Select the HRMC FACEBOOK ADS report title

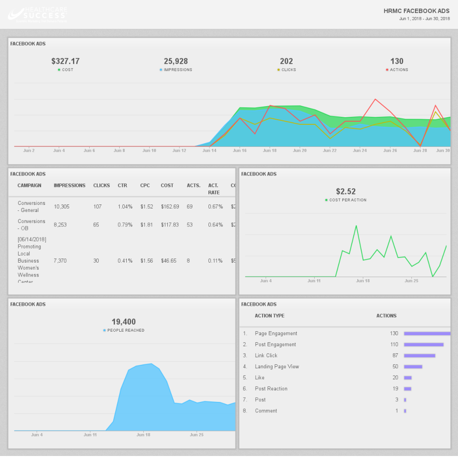416,11
